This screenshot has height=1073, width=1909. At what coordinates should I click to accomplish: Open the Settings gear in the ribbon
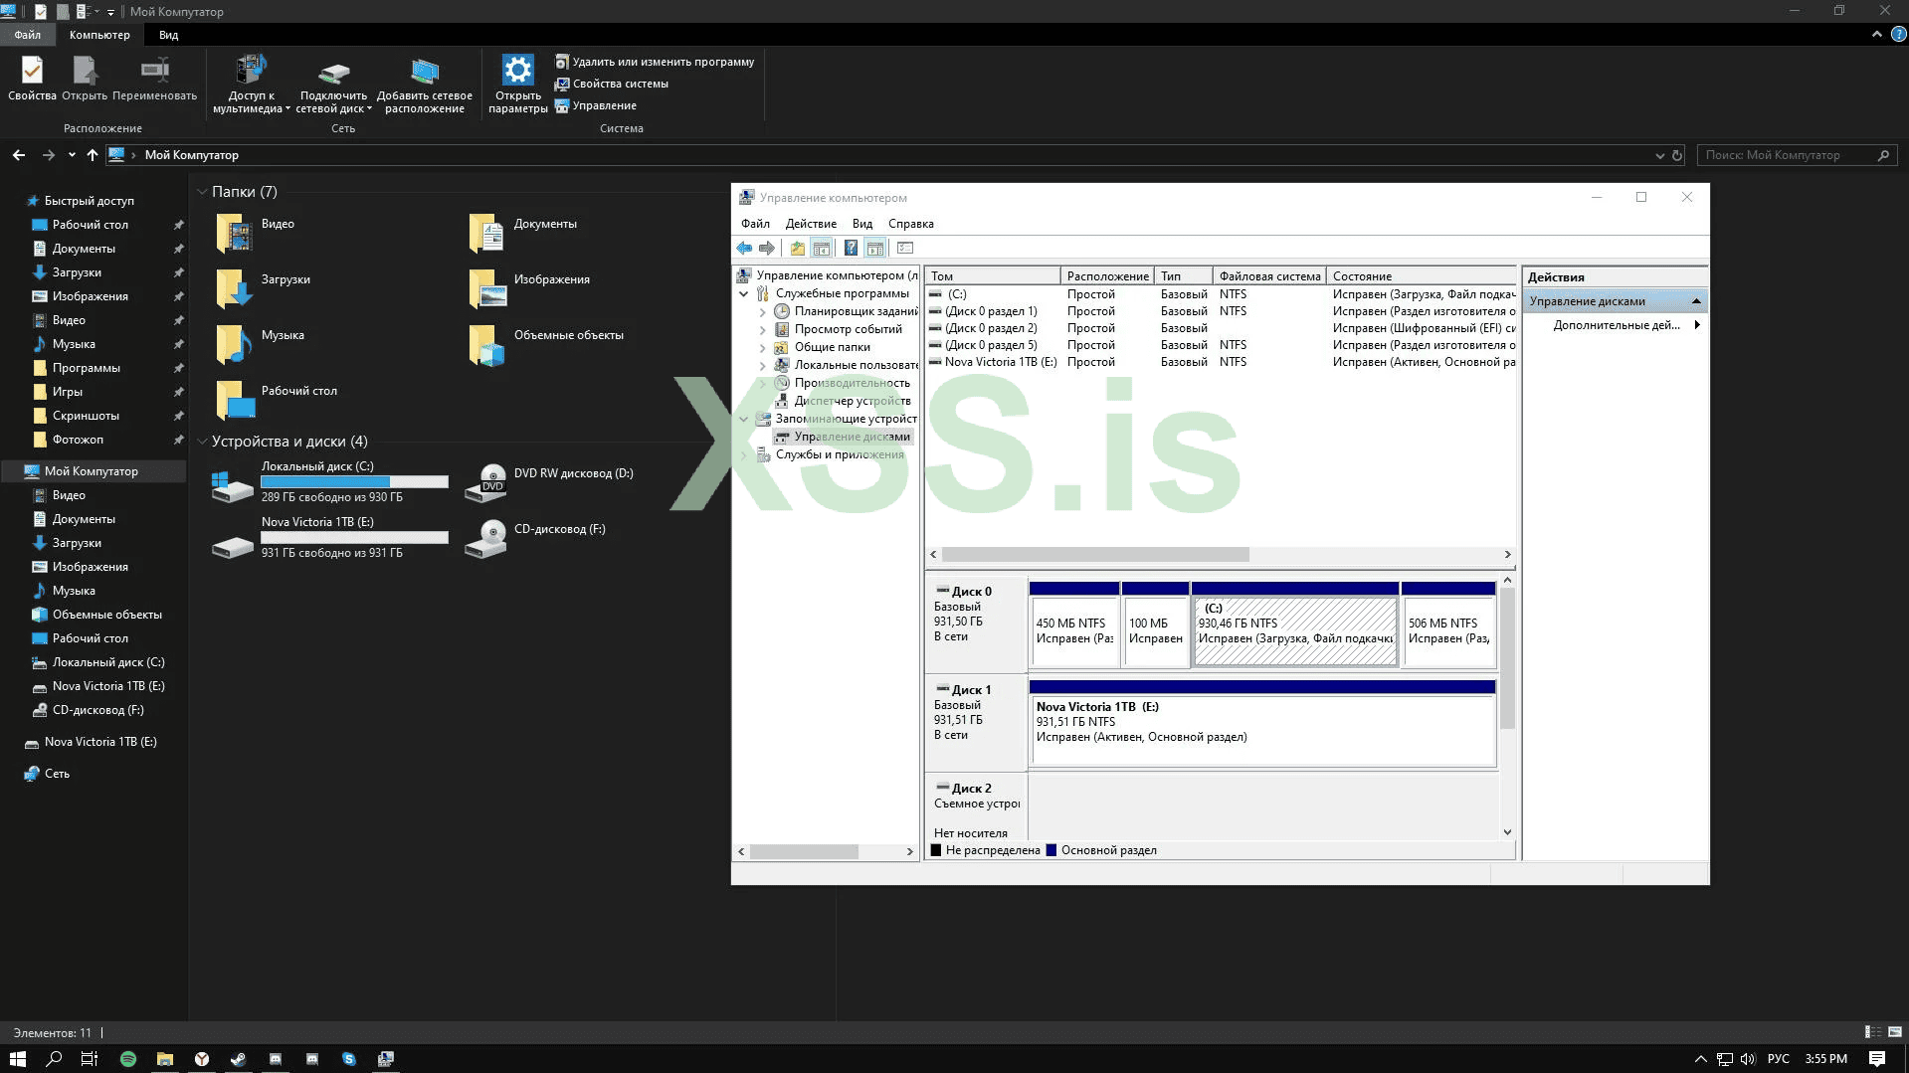pyautogui.click(x=517, y=72)
